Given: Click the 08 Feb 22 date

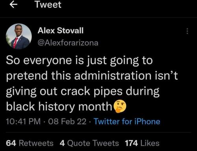Looking at the screenshot, I should click(x=67, y=122).
